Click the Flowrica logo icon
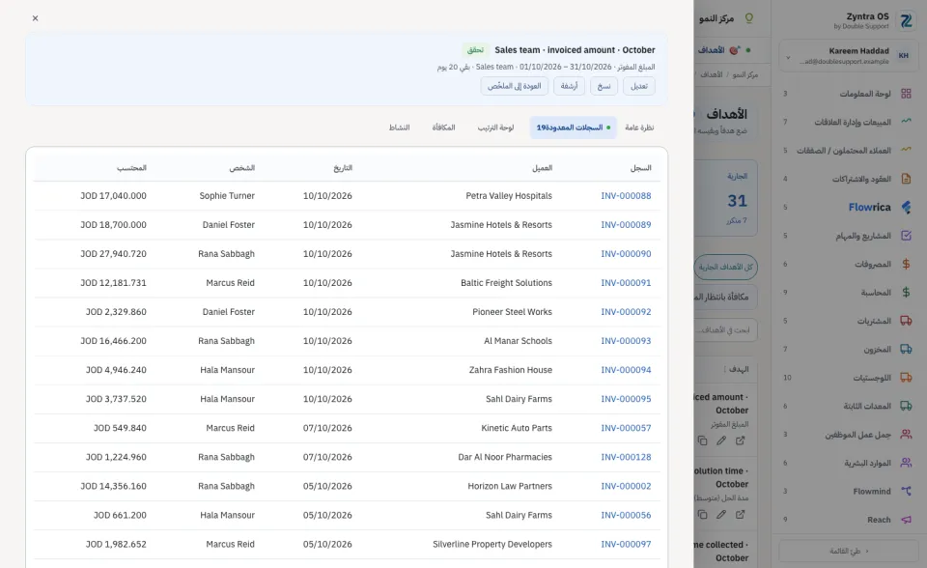 [906, 207]
